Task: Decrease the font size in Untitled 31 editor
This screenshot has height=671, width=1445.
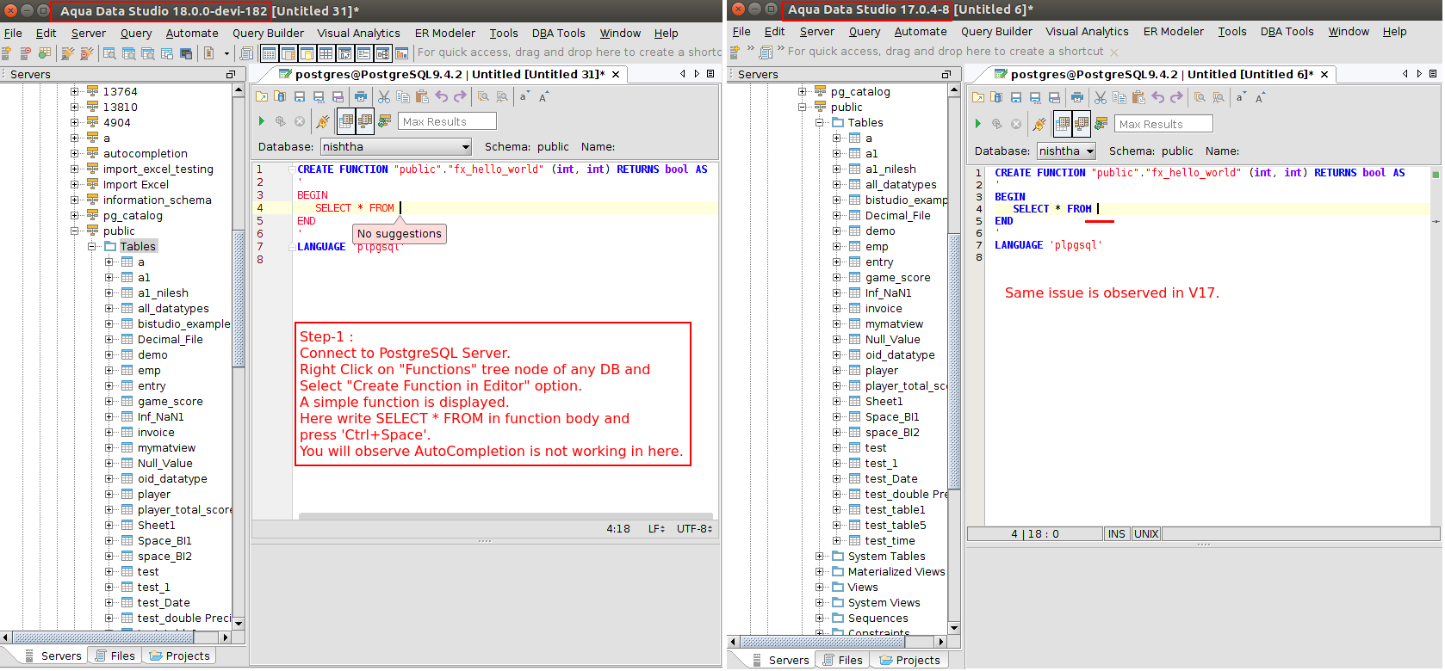Action: click(x=523, y=97)
